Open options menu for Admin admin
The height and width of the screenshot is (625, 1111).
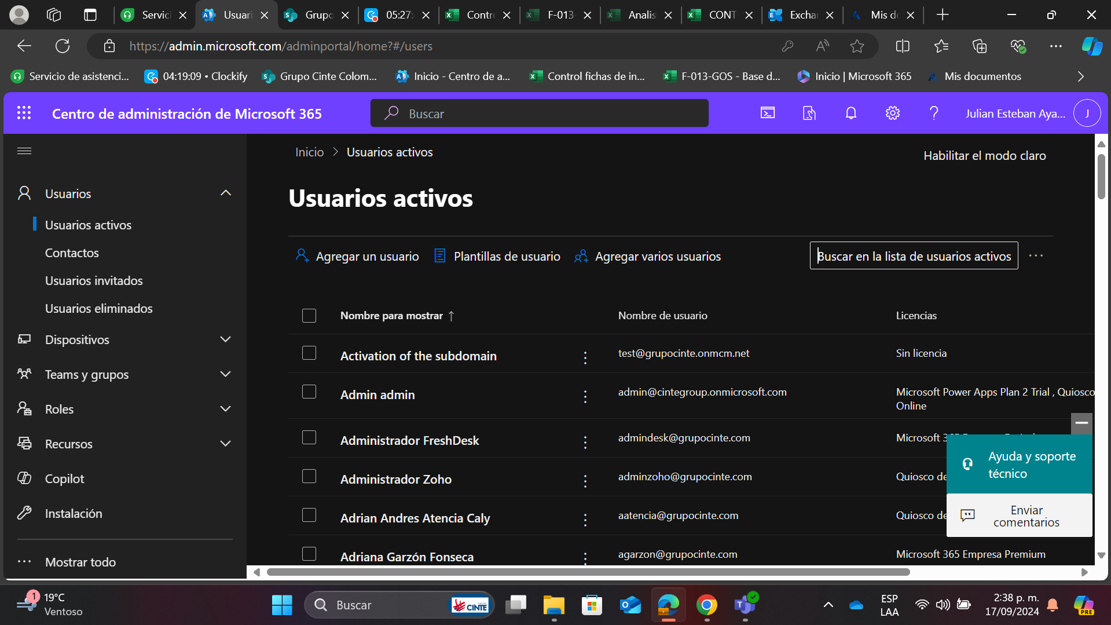(x=585, y=396)
